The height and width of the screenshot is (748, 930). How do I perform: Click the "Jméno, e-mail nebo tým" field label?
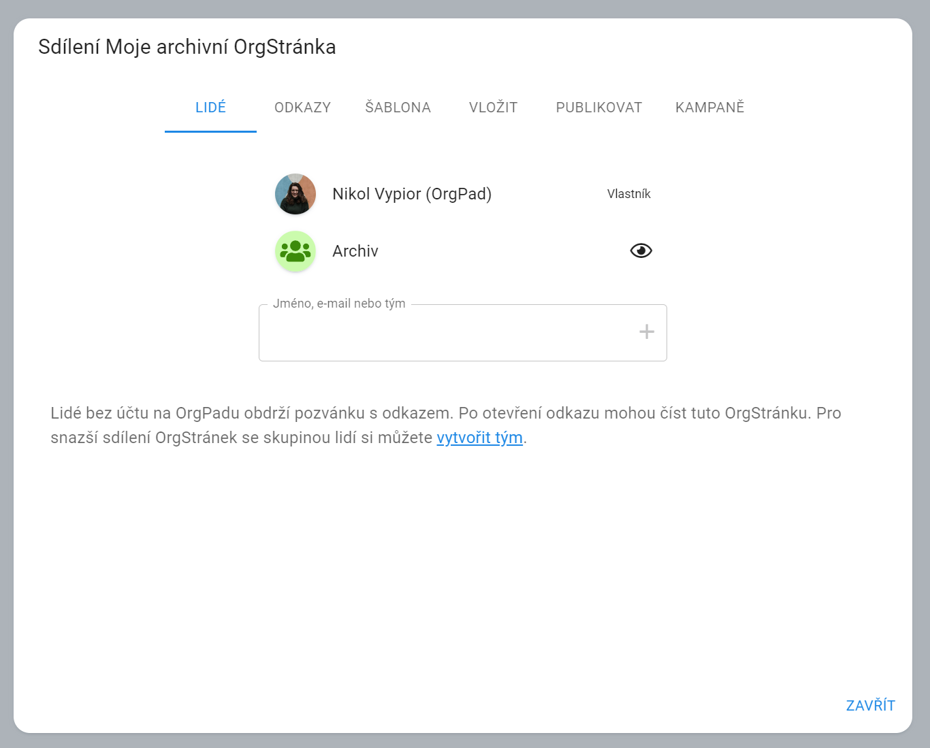coord(339,304)
